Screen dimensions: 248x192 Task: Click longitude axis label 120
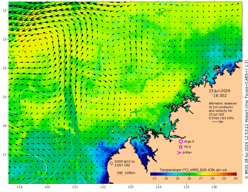[47, 187]
